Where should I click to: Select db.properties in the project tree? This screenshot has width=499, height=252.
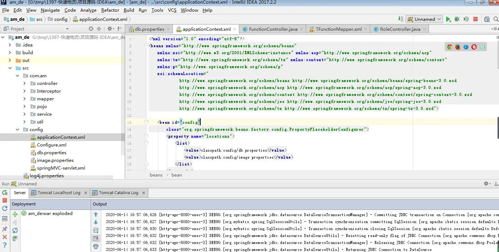pos(51,153)
